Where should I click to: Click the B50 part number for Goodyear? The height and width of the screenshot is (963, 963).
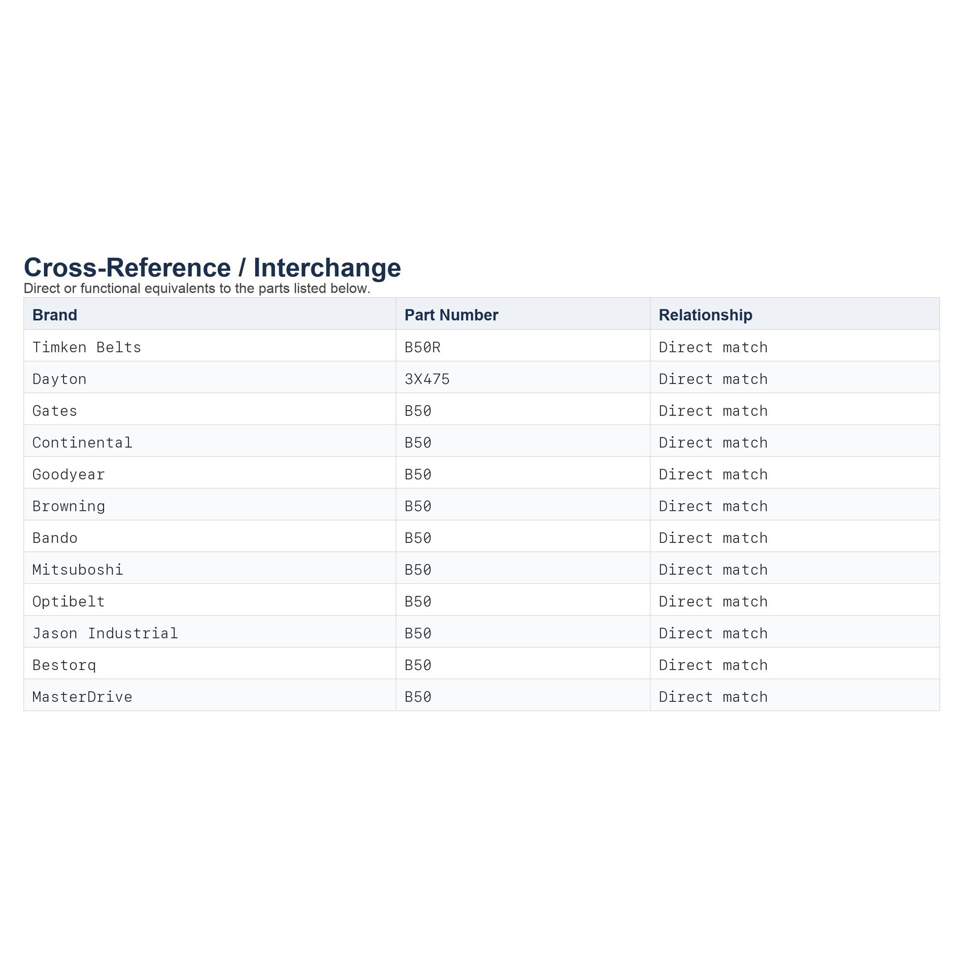pyautogui.click(x=418, y=475)
